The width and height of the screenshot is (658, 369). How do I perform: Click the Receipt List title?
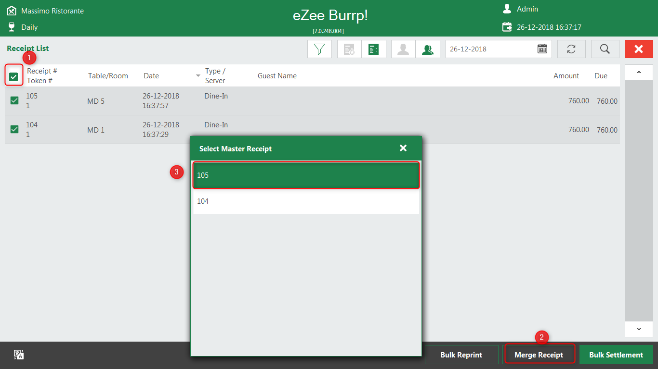coord(28,48)
